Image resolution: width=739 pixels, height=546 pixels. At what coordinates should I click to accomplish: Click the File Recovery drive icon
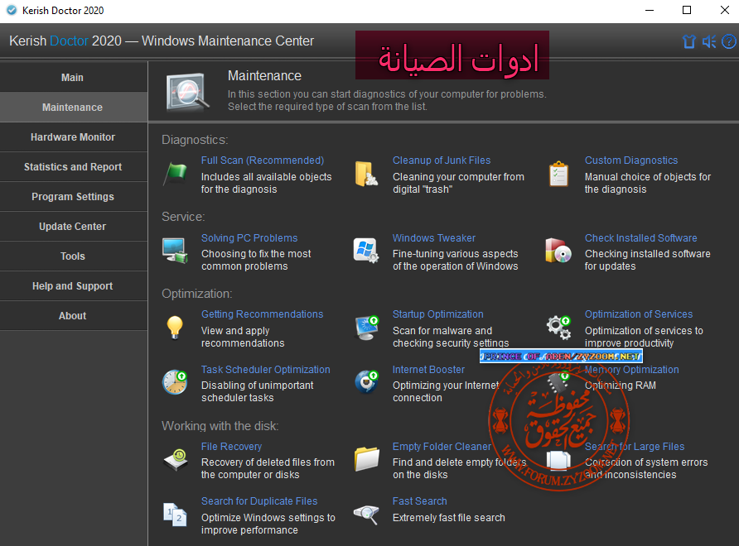tap(175, 459)
